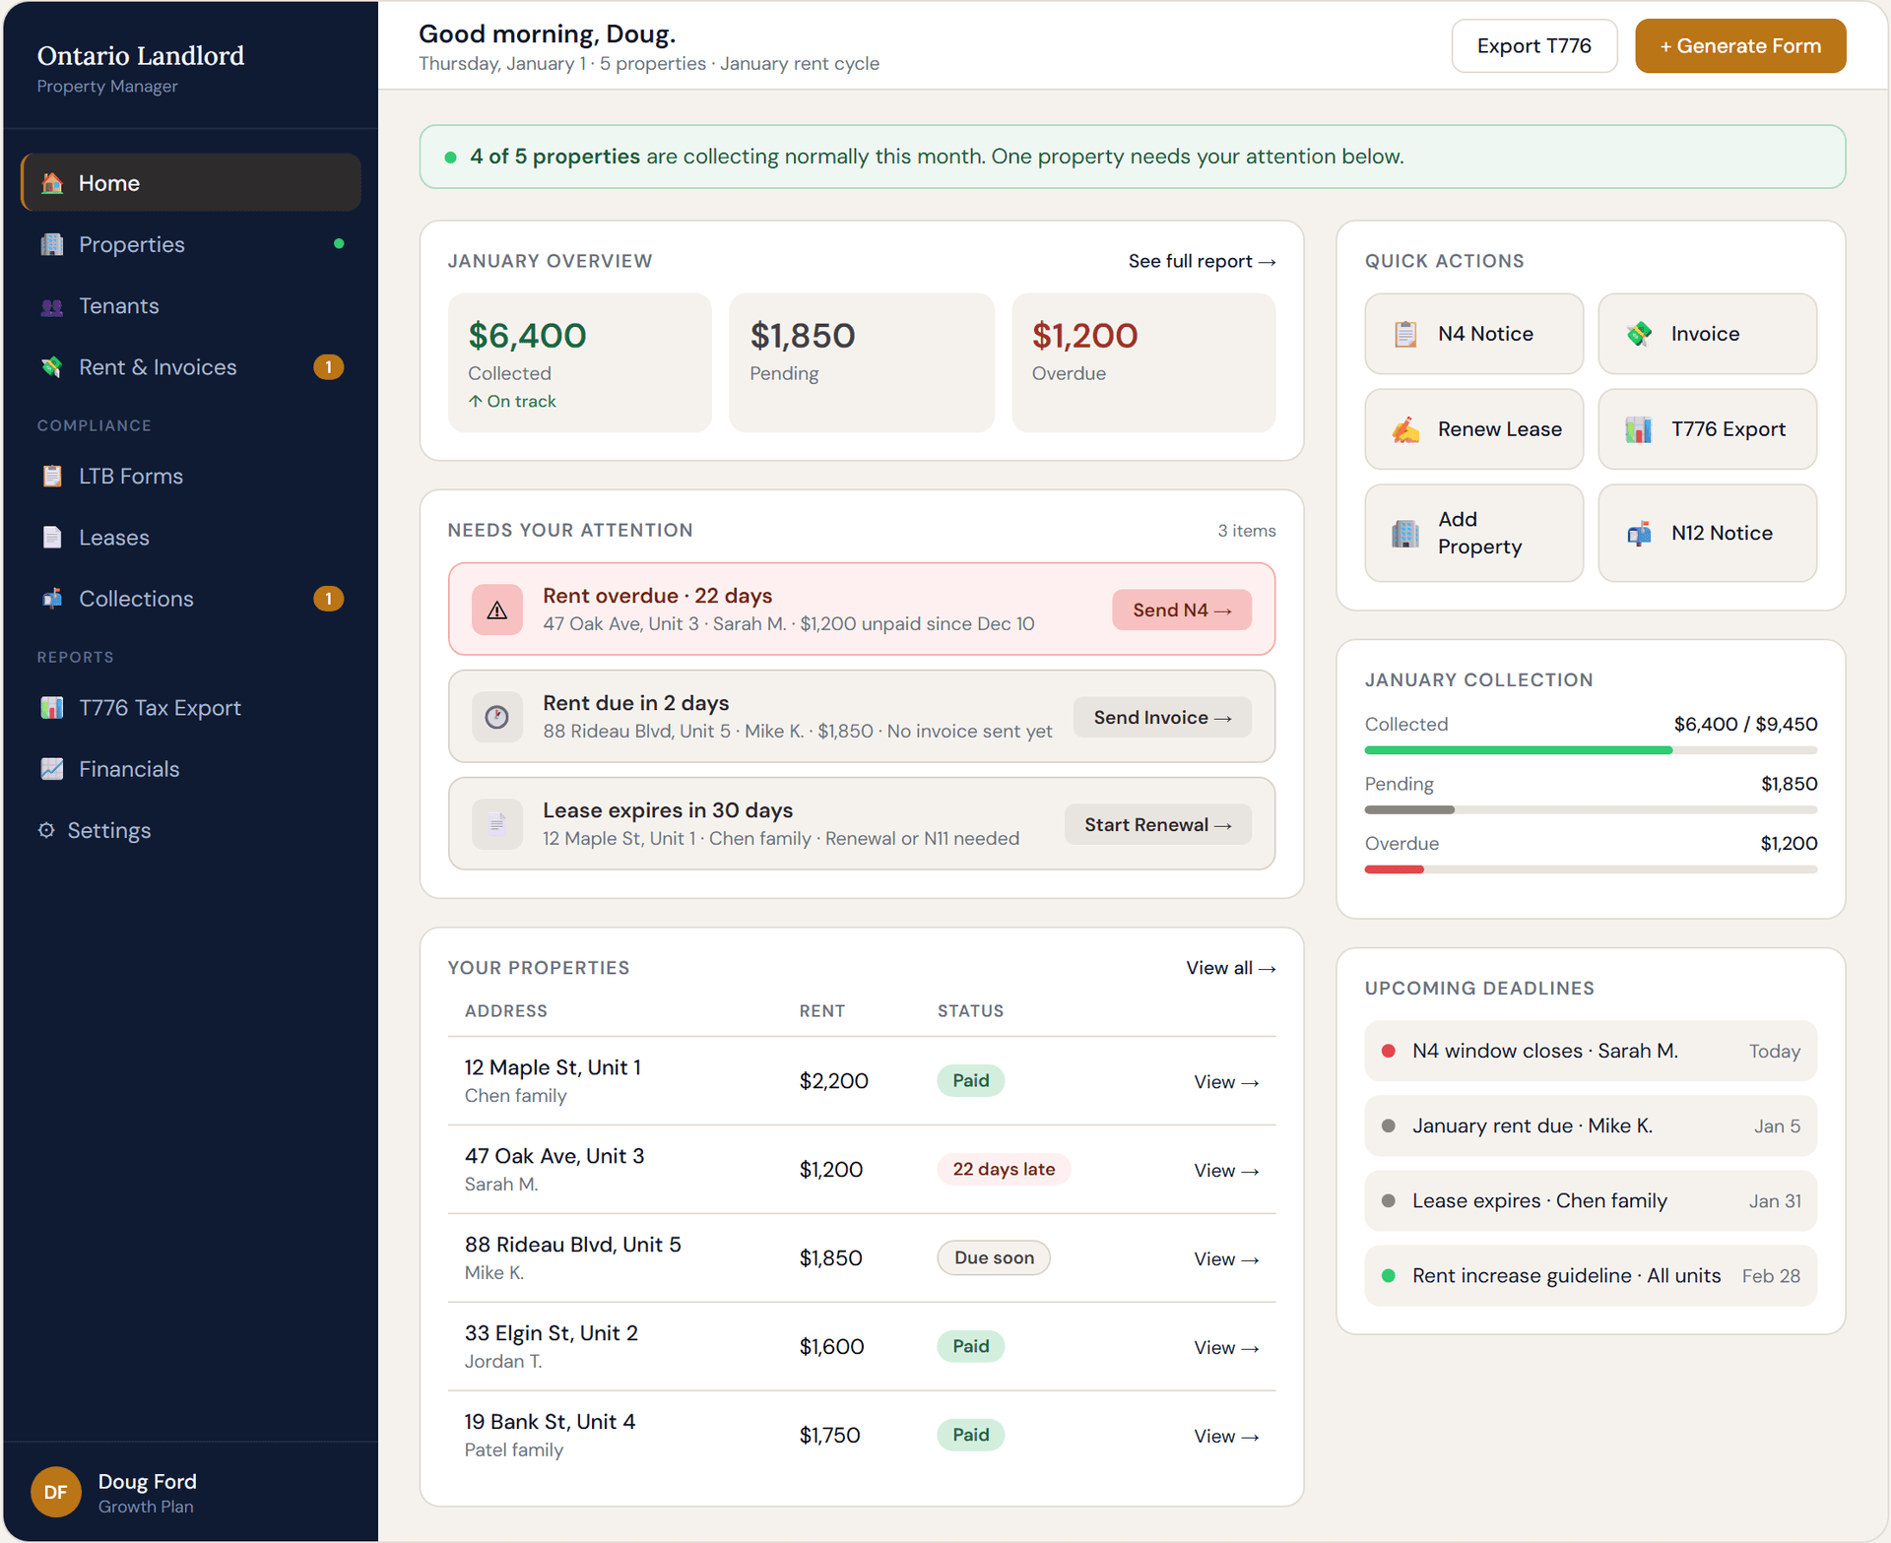The height and width of the screenshot is (1543, 1891).
Task: Open Settings via the gear icon
Action: pos(46,830)
